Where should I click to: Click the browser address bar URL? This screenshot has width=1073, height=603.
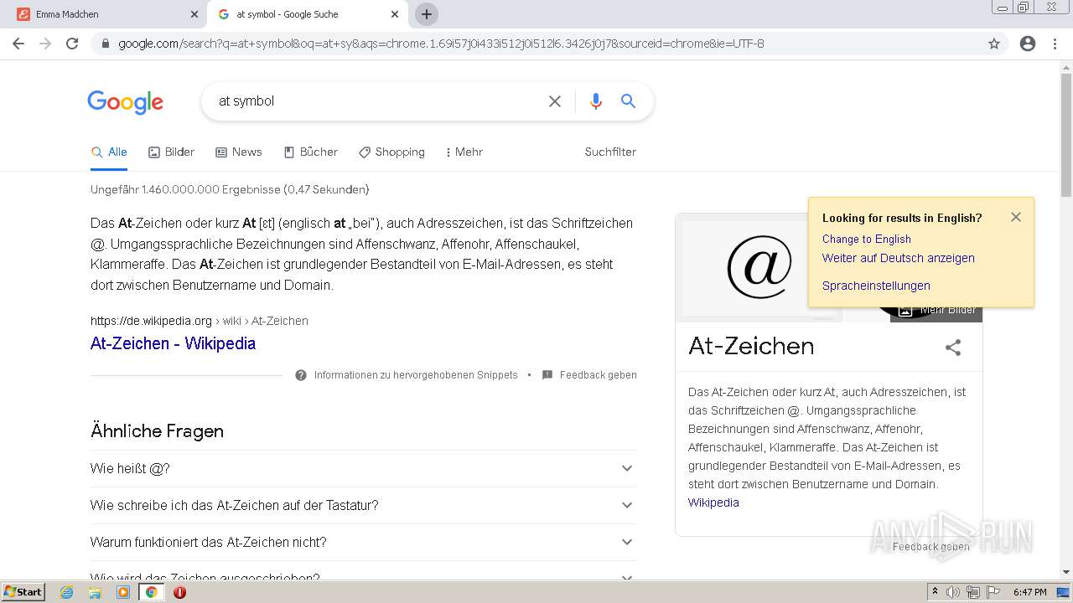pos(441,44)
